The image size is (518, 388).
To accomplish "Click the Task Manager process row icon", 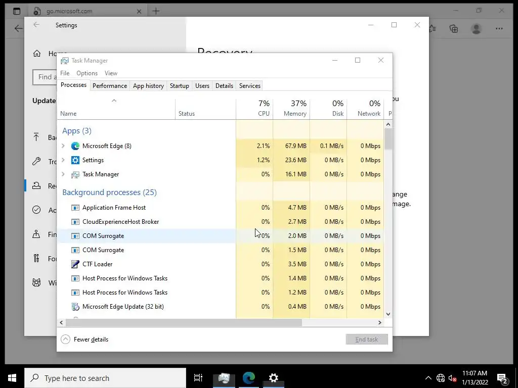I will point(75,174).
